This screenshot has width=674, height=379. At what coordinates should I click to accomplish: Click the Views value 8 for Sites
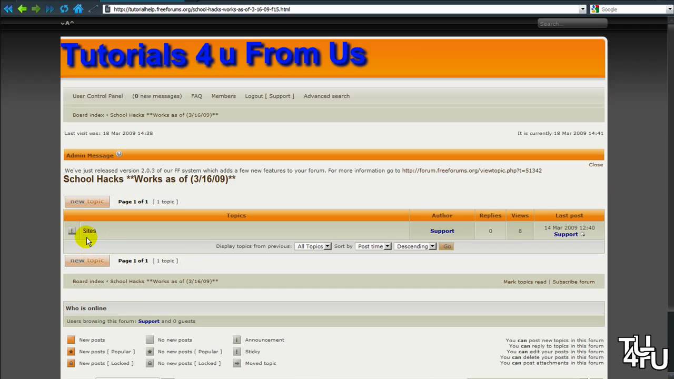(x=520, y=231)
